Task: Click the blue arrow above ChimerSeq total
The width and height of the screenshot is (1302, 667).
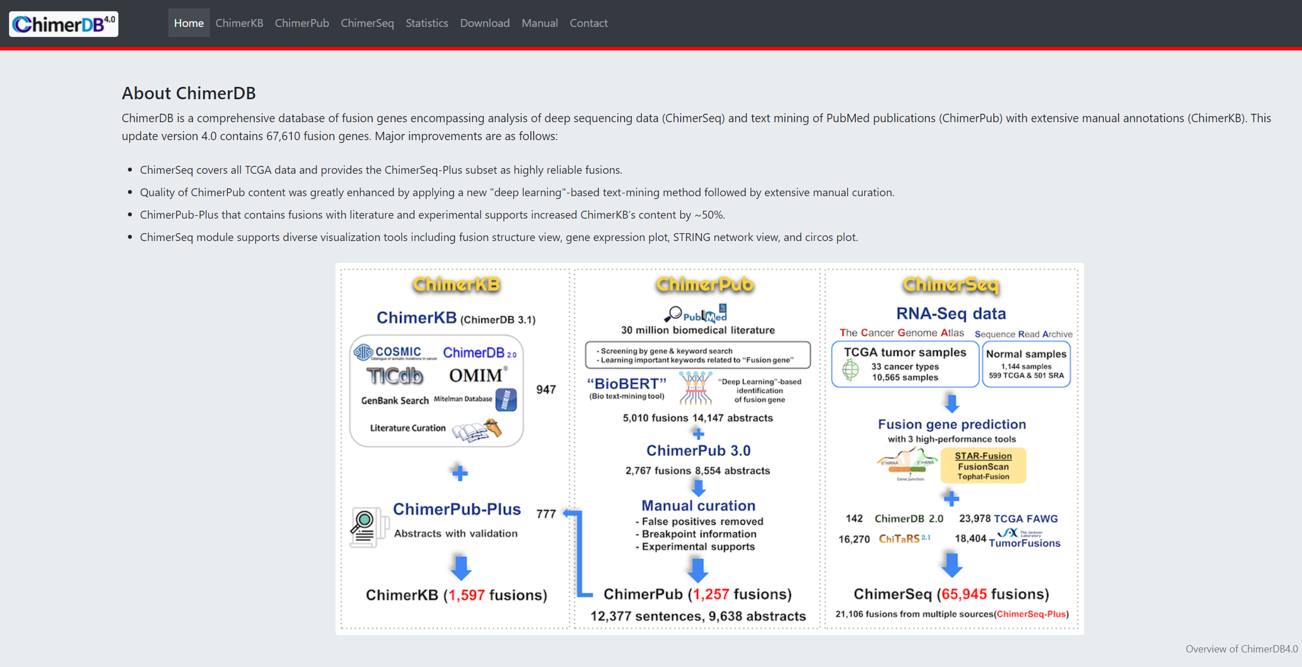Action: click(x=952, y=565)
